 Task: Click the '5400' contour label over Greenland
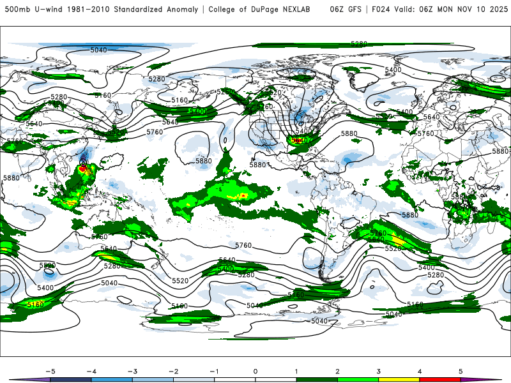click(393, 70)
